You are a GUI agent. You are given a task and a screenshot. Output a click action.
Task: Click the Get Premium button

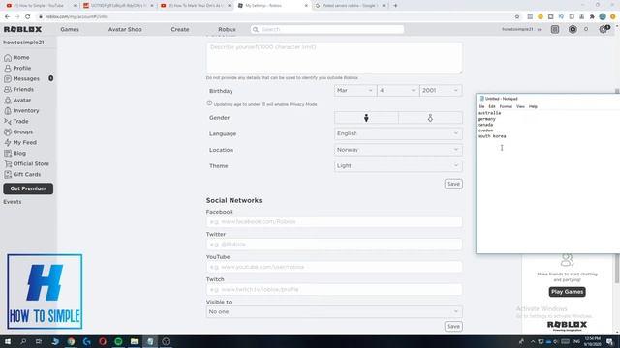coord(28,188)
